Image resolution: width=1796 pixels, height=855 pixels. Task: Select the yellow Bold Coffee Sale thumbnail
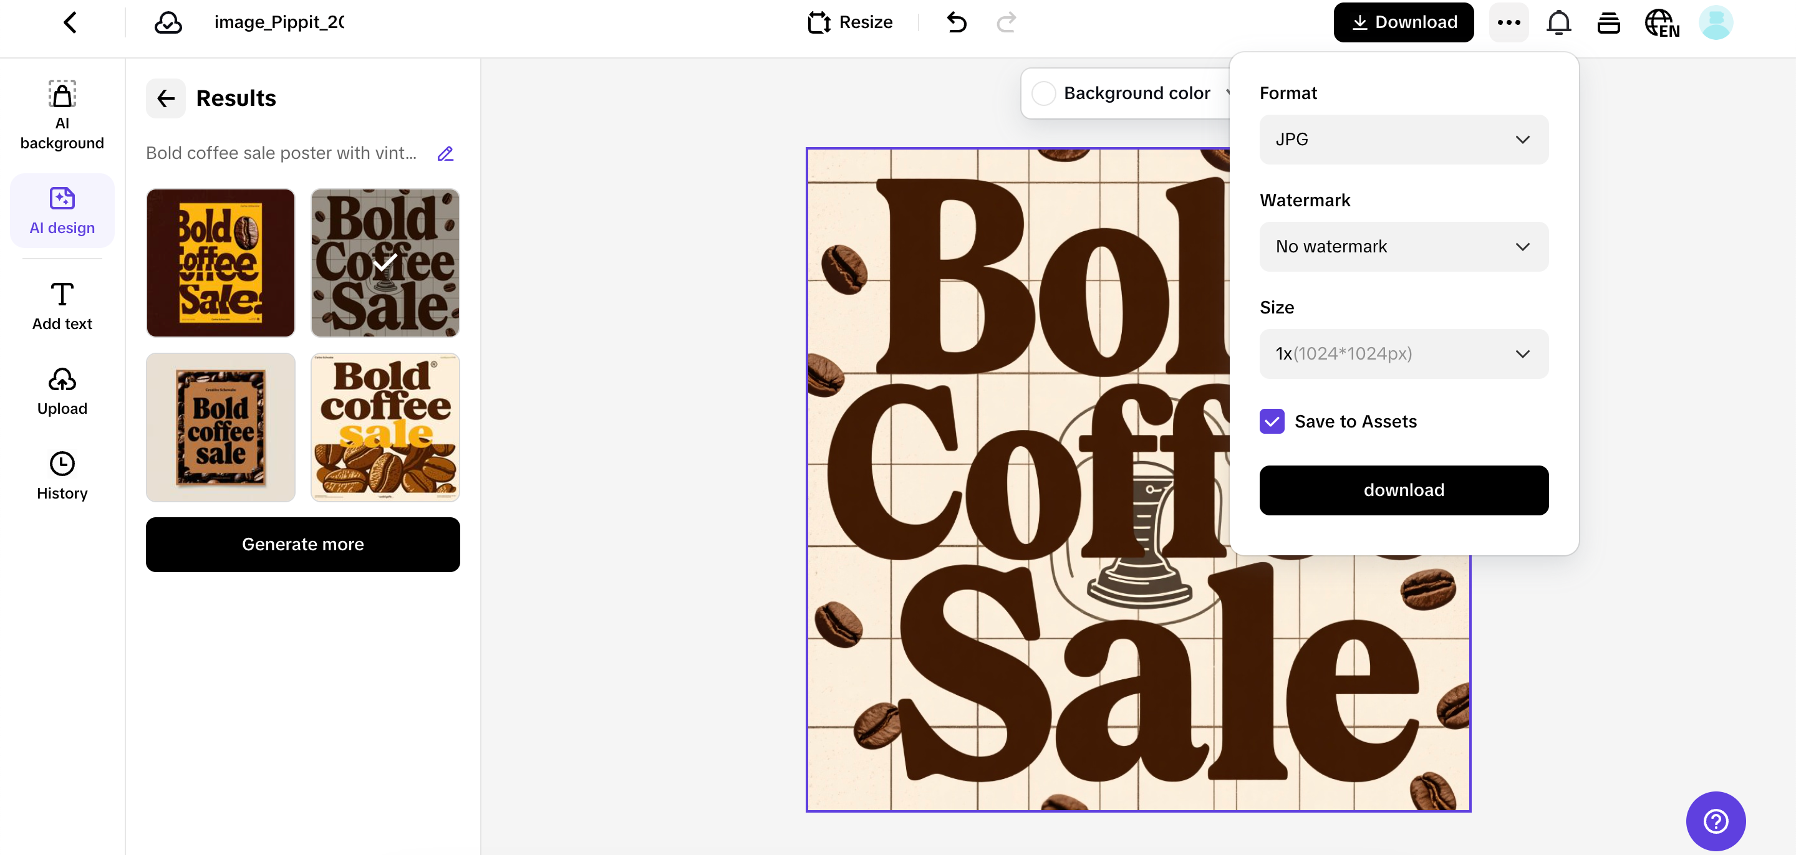(220, 263)
